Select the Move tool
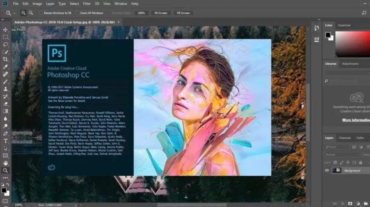The width and height of the screenshot is (370, 207). click(6, 29)
